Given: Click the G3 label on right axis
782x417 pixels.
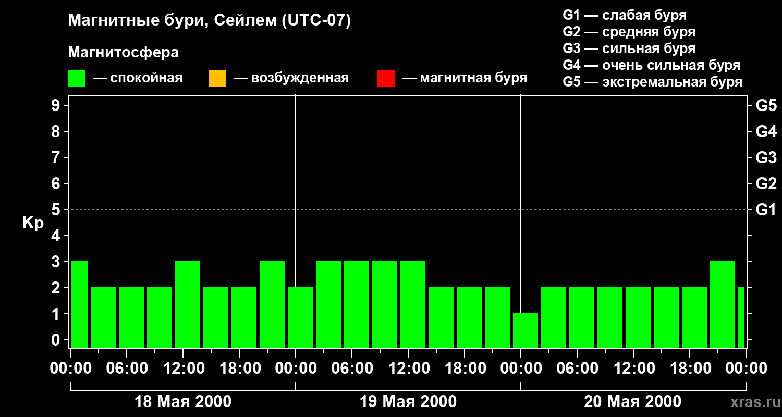Looking at the screenshot, I should point(766,157).
